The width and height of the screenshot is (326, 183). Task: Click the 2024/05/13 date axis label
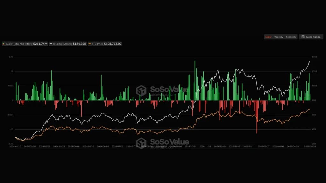tap(88, 146)
